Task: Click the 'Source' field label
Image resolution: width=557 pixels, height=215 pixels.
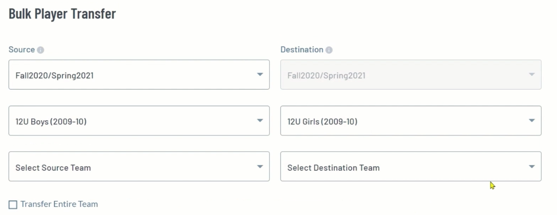Action: pyautogui.click(x=21, y=50)
